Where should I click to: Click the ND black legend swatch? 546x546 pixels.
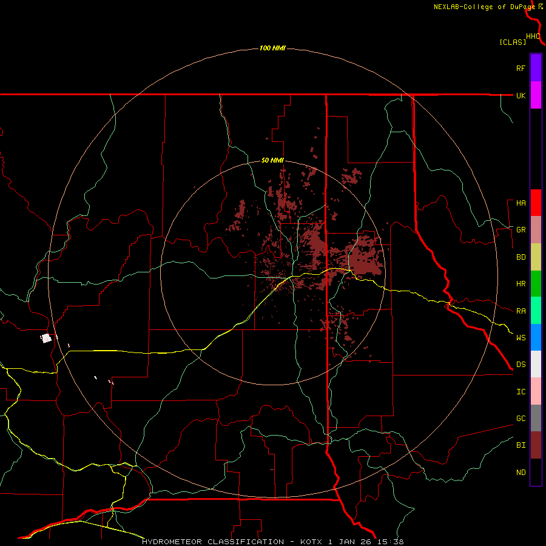coord(536,472)
